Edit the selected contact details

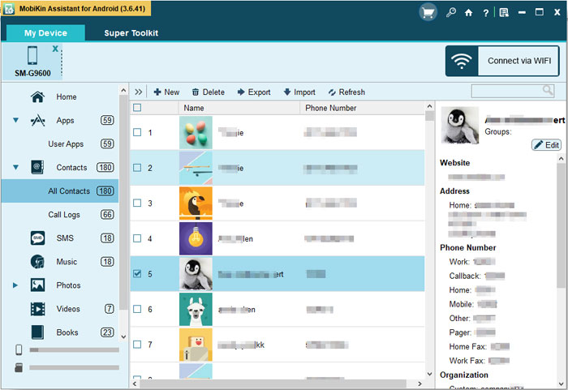546,145
